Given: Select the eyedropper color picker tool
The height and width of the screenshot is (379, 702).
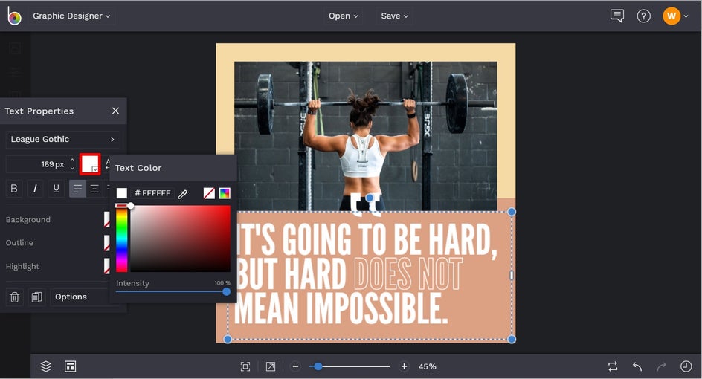Looking at the screenshot, I should pos(183,194).
